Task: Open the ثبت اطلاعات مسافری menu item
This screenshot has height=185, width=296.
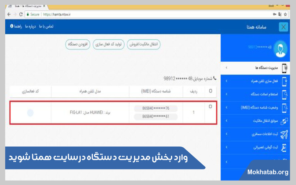Action: [255, 134]
